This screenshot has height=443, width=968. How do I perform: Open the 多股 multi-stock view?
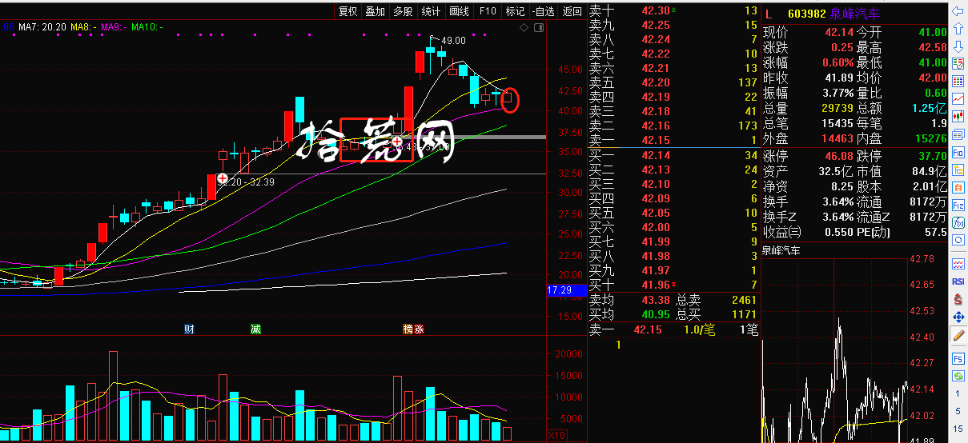tap(403, 11)
